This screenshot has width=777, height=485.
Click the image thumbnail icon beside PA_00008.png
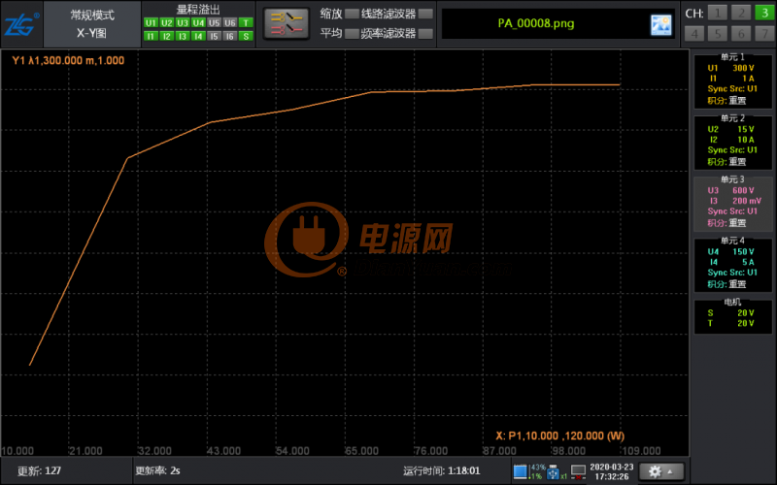pyautogui.click(x=661, y=25)
